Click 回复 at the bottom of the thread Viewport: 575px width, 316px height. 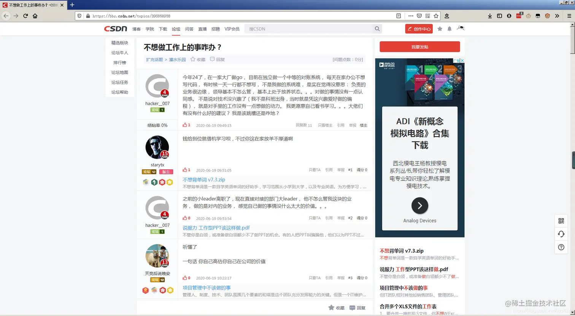(x=357, y=308)
